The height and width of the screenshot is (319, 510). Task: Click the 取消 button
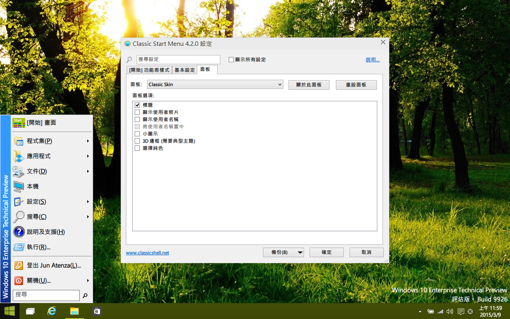[x=367, y=252]
